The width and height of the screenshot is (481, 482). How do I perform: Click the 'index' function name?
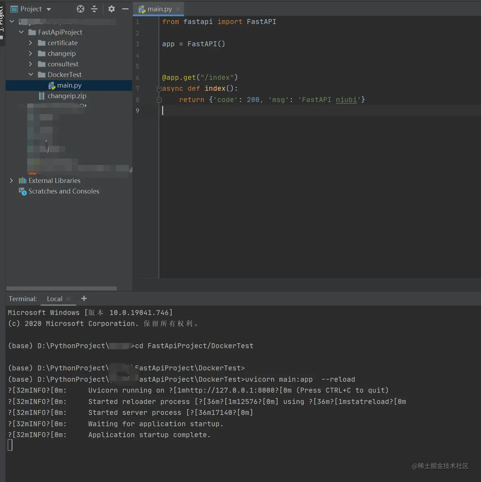click(215, 88)
